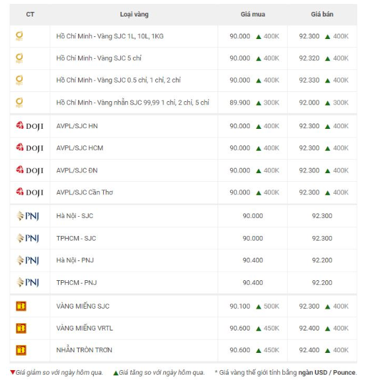Click the Loại vàng column header
This screenshot has width=367, height=382.
pos(134,15)
